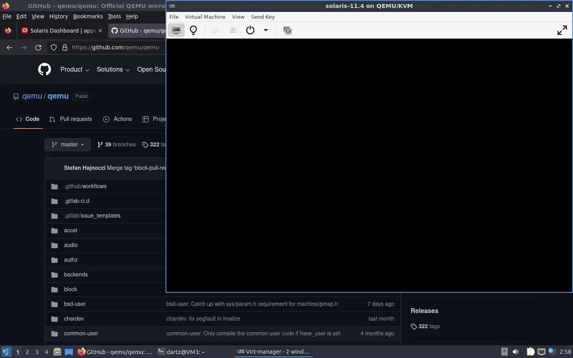Open the Pull requests tab

[70, 119]
